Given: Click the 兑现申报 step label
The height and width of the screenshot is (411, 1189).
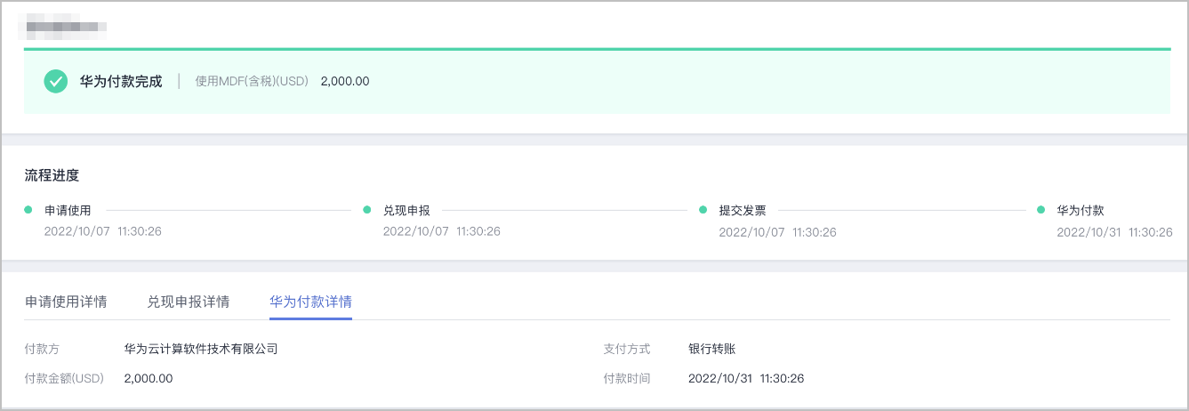Looking at the screenshot, I should pos(406,211).
